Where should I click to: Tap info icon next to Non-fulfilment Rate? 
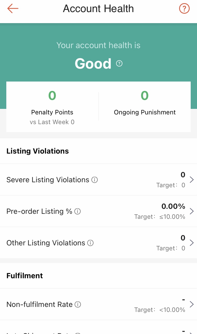78,305
